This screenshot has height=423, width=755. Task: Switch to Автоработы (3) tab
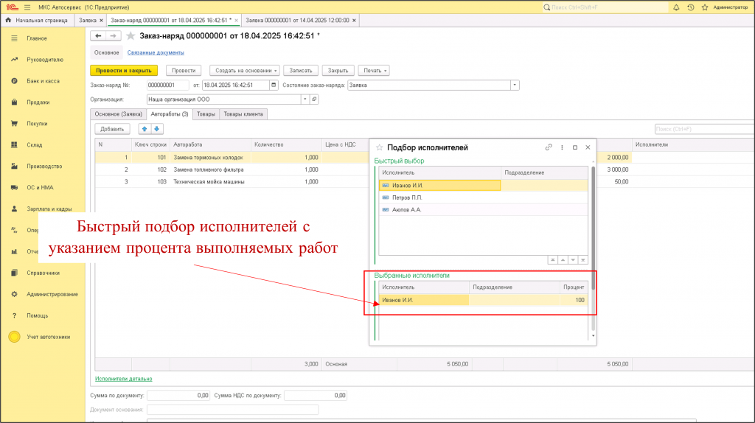point(170,114)
